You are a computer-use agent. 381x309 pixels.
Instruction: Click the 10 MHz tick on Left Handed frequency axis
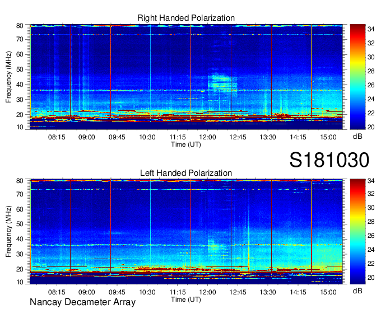point(20,282)
